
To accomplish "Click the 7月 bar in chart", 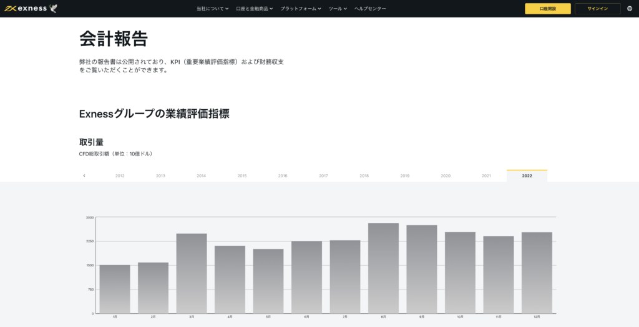I will click(345, 277).
